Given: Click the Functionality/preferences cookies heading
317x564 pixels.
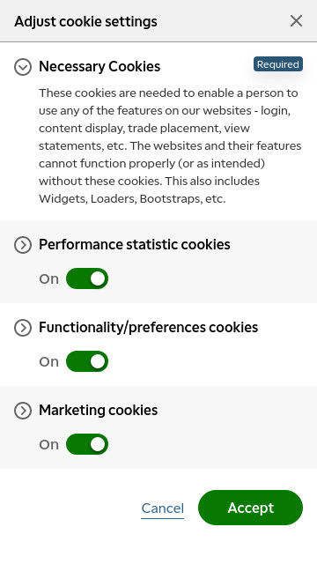Looking at the screenshot, I should [x=149, y=328].
